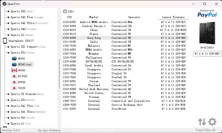
Task: Click firmware version 47.2.A.11.228-R6C field
Action: [207, 53]
